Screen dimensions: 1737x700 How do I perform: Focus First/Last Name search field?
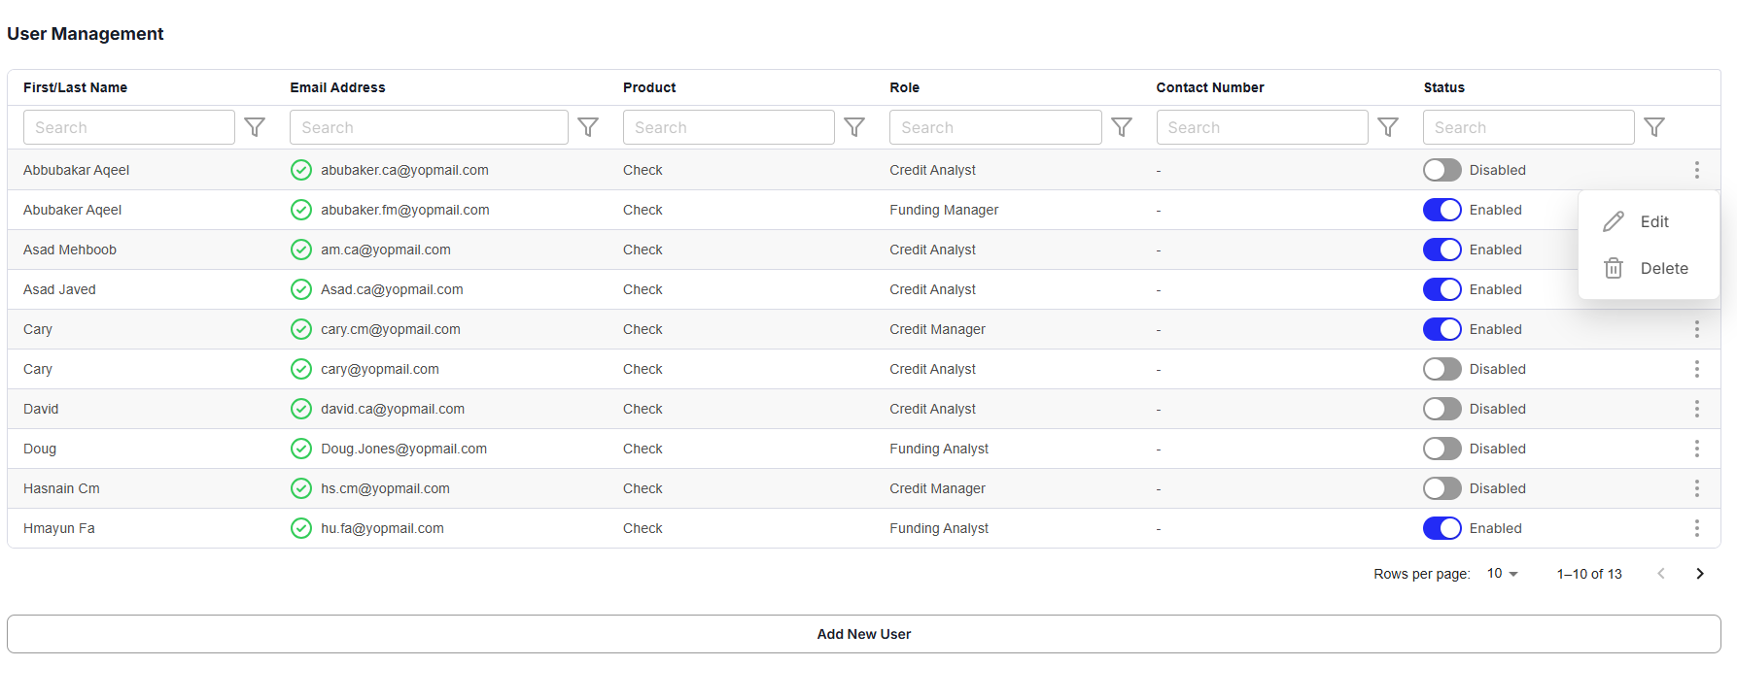(129, 127)
